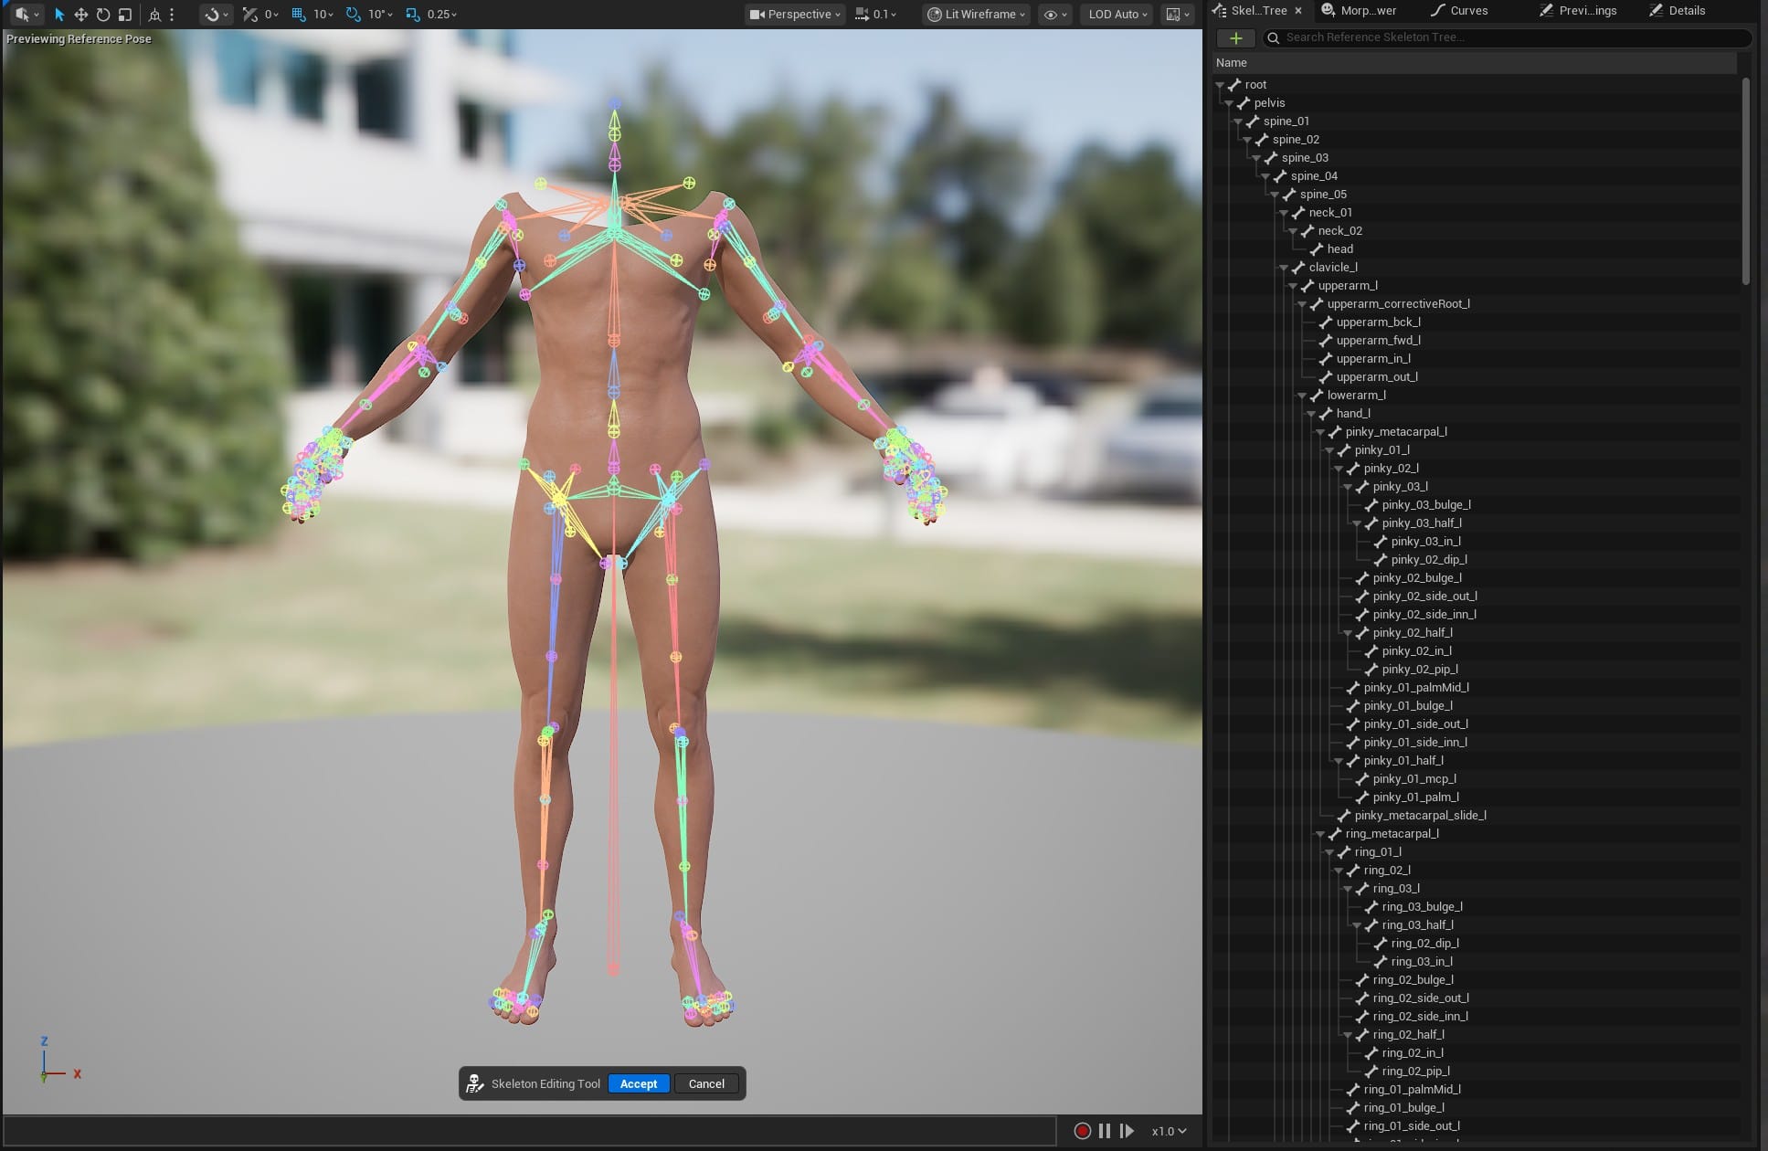Toggle rotation snapping icon
This screenshot has width=1768, height=1151.
tap(354, 15)
